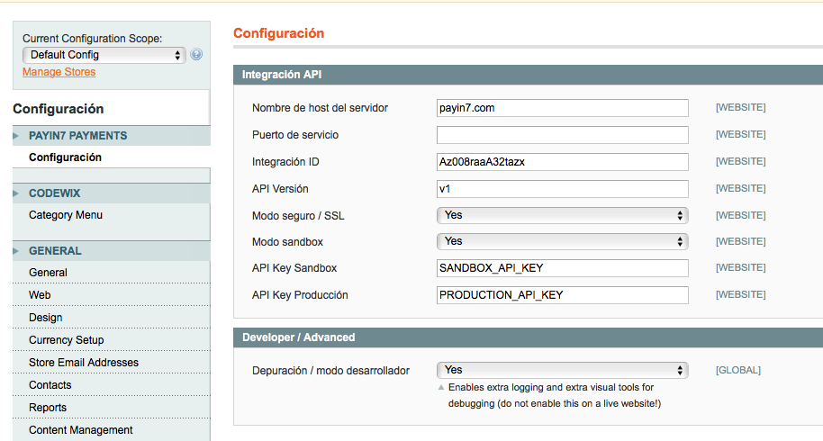Open the Current Configuration Scope dropdown
This screenshot has width=823, height=441.
point(104,55)
